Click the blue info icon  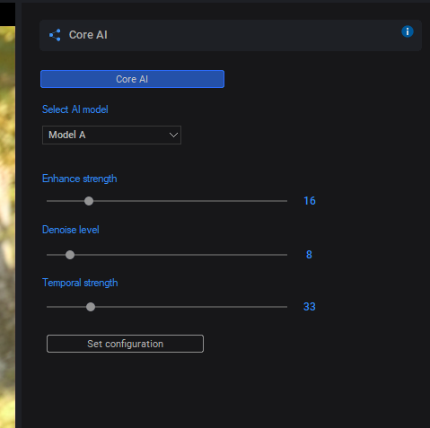tap(408, 31)
